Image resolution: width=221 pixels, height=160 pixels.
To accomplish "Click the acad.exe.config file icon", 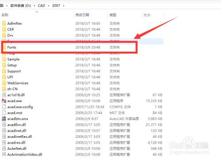I will (x=4, y=107).
